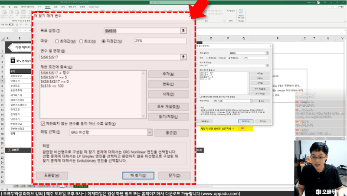347x196 pixels.
Task: Open the 파일 ribbon tab
Action: (x=3, y=7)
